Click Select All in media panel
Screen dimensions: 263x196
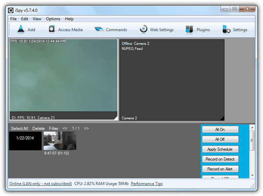pos(19,128)
